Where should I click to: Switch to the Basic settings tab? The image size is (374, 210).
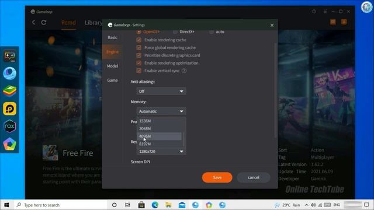tap(112, 37)
